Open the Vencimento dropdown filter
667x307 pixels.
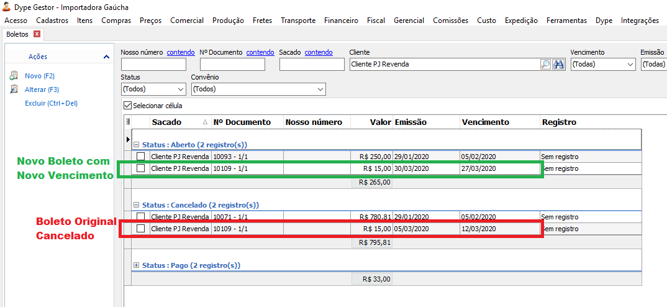[x=603, y=64]
